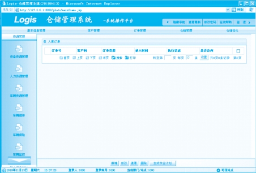Expand sidebar list with down arrow button

coord(19,160)
